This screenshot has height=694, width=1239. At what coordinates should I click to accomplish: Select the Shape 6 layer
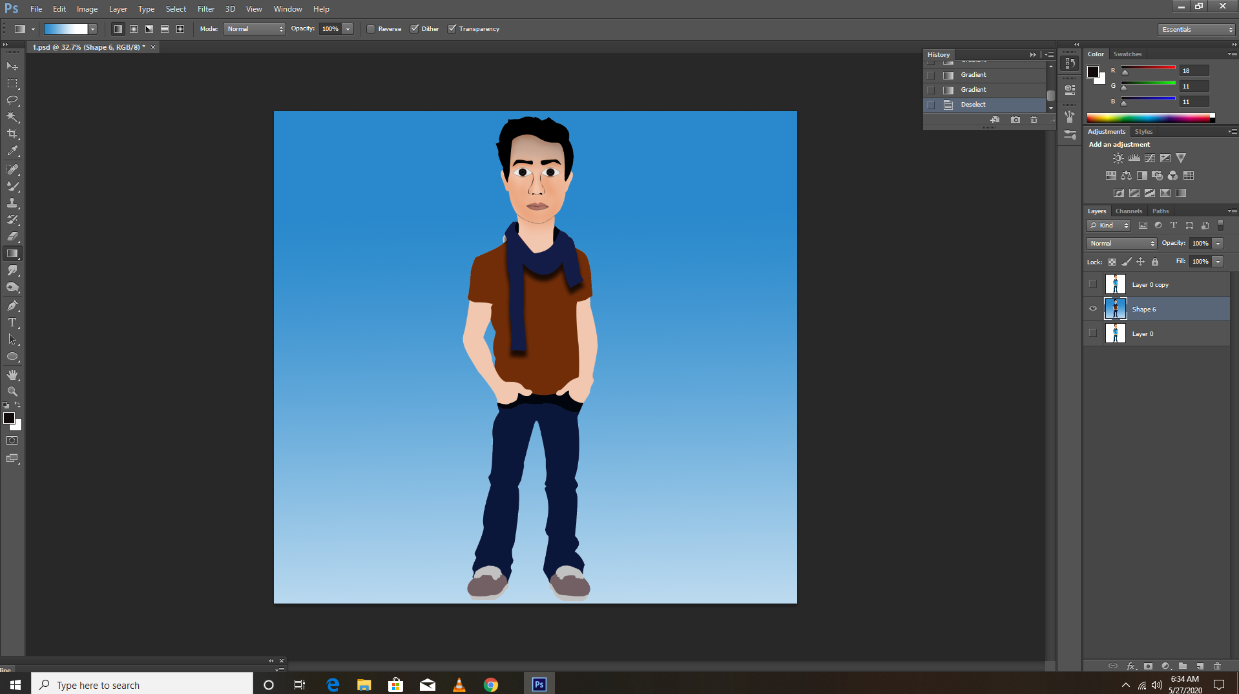tap(1157, 309)
